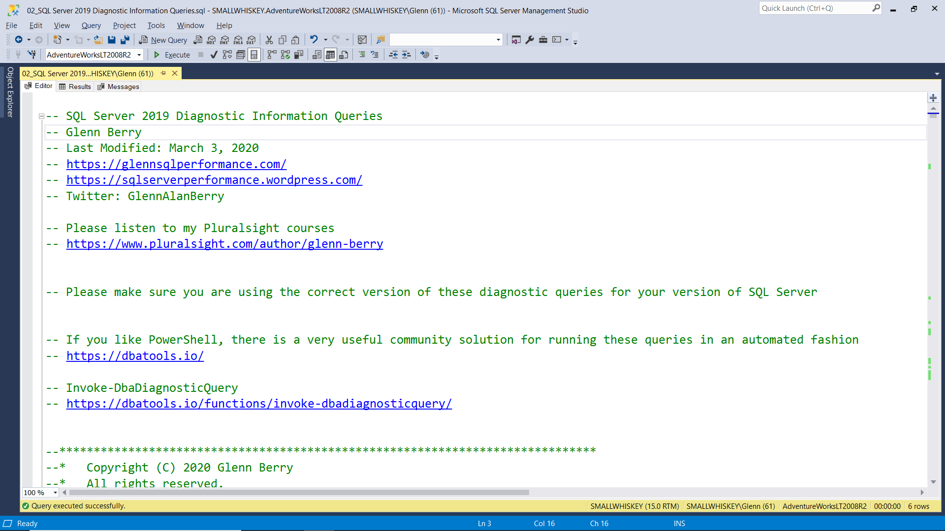Open a new DMX query
Viewport: 945px width, 531px height.
(224, 40)
